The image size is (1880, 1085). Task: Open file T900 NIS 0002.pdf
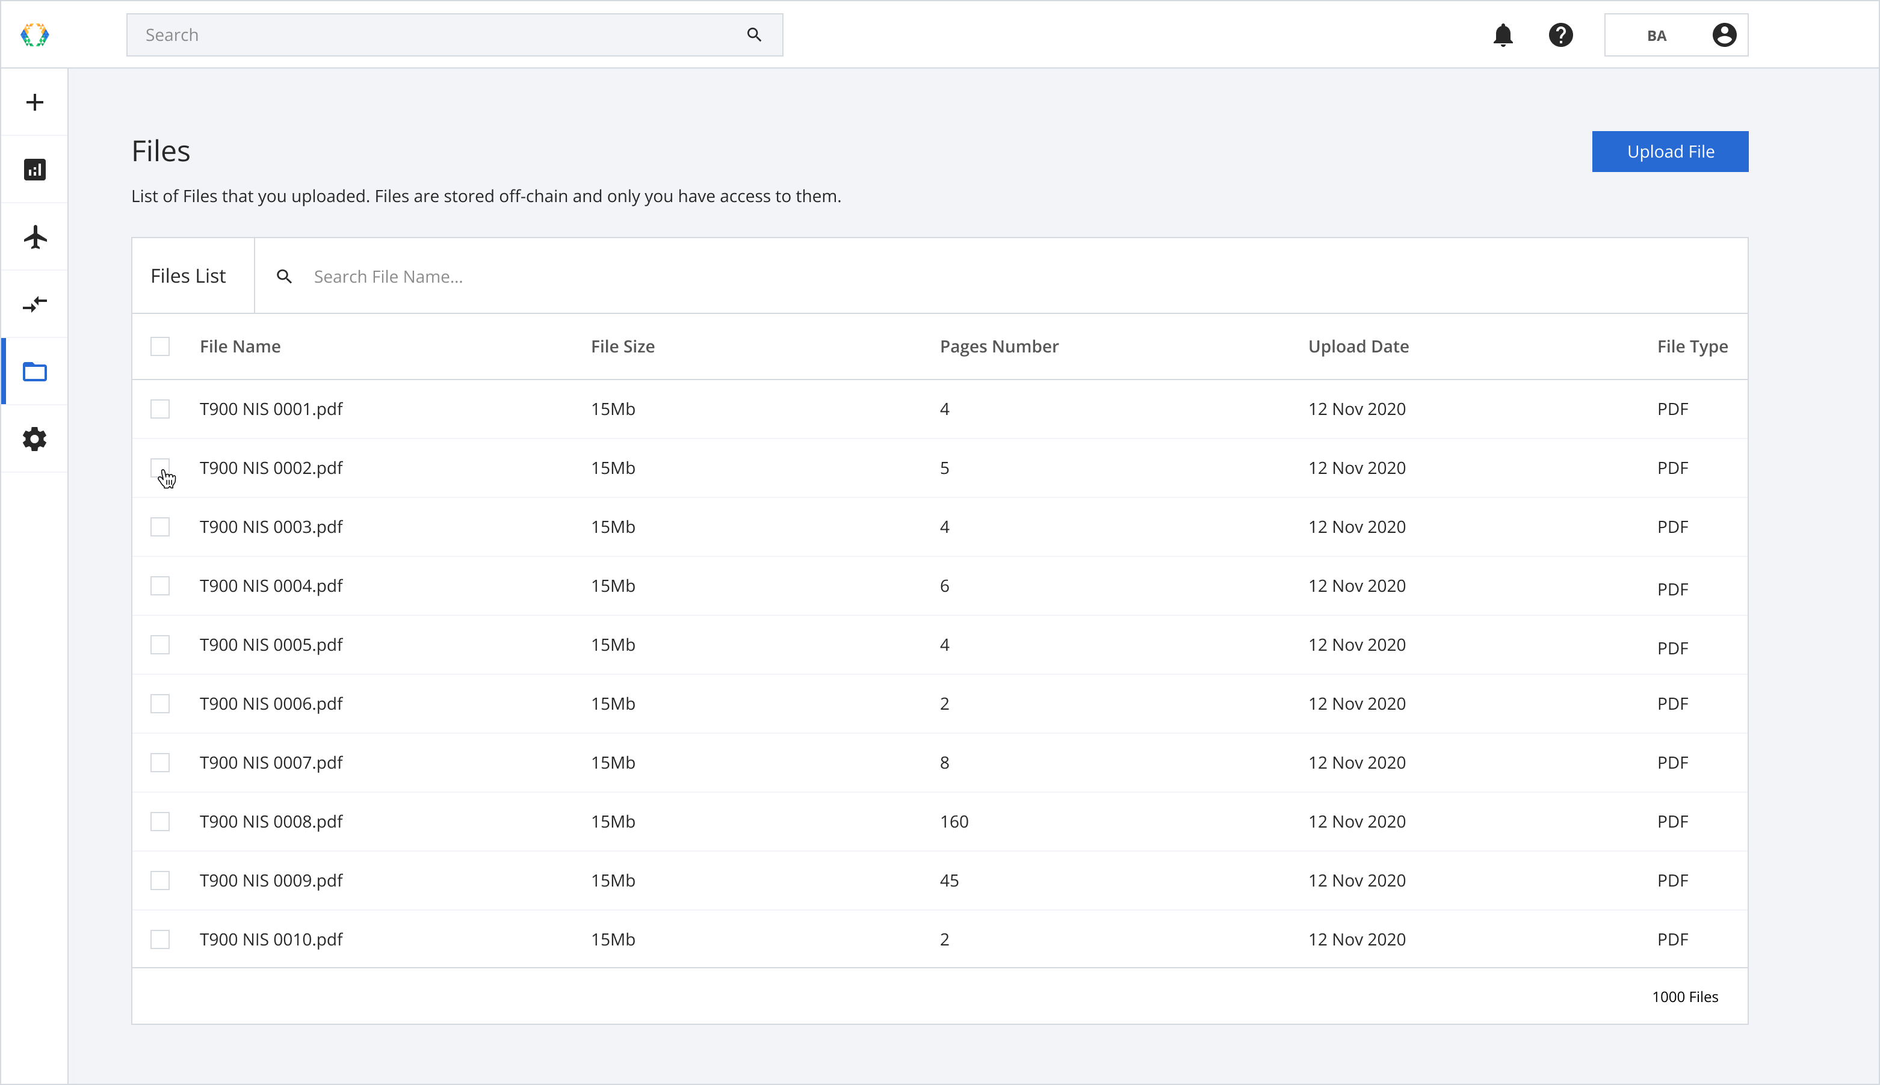coord(271,468)
